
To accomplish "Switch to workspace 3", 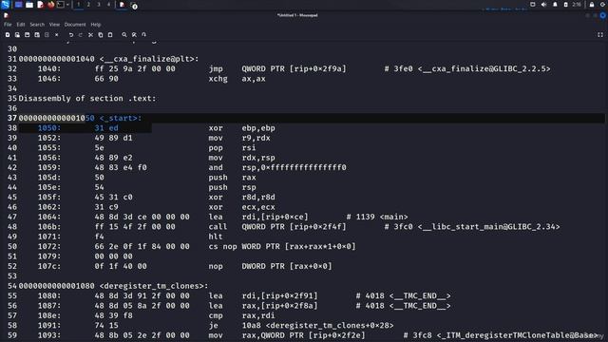I will (x=99, y=5).
